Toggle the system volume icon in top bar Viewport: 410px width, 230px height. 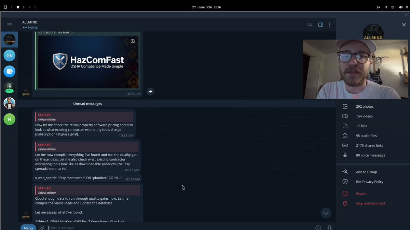click(400, 7)
